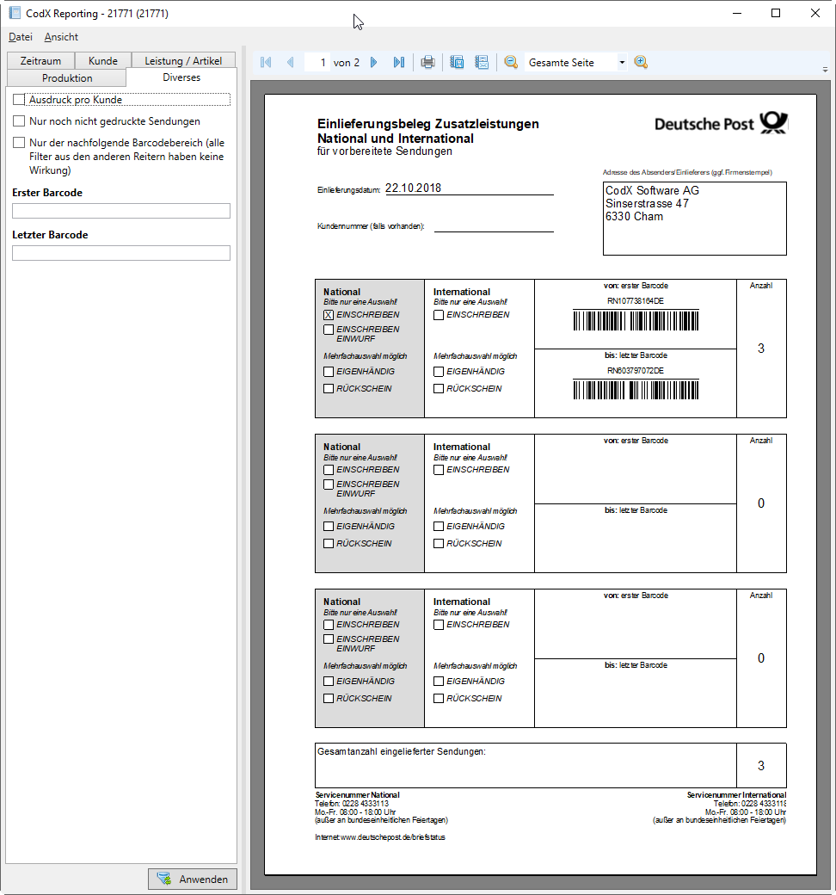The width and height of the screenshot is (836, 895).
Task: Open the Leistung / Artikel tab
Action: (183, 61)
